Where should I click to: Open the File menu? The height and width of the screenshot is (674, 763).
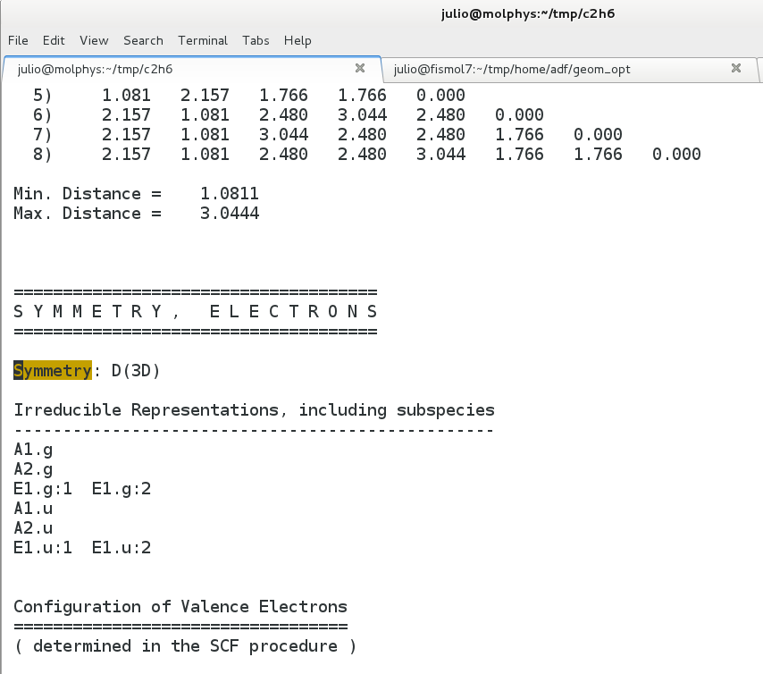(x=18, y=40)
